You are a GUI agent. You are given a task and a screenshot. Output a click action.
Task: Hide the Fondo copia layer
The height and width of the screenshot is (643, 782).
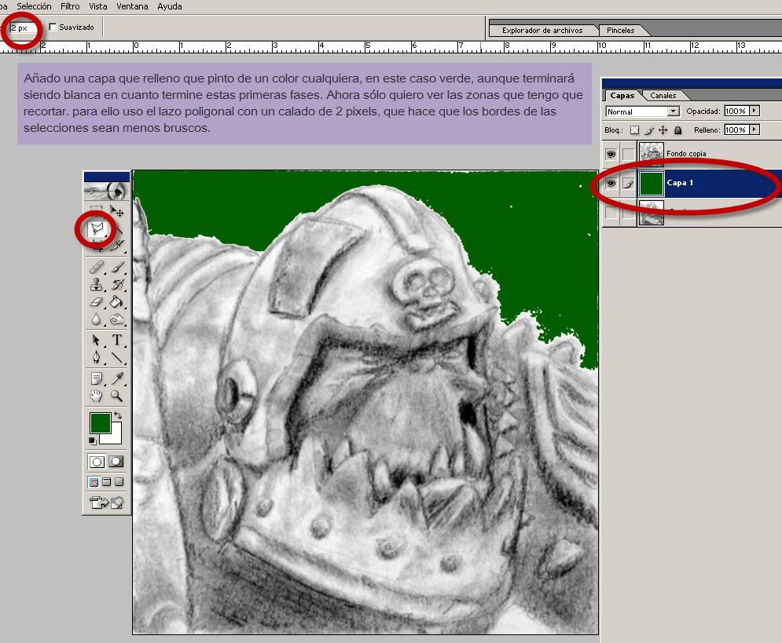(611, 154)
